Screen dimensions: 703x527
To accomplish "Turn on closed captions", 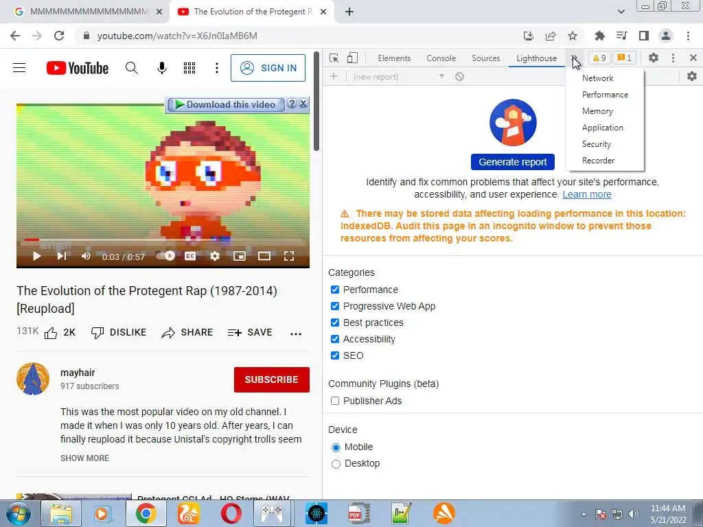I will [x=190, y=256].
